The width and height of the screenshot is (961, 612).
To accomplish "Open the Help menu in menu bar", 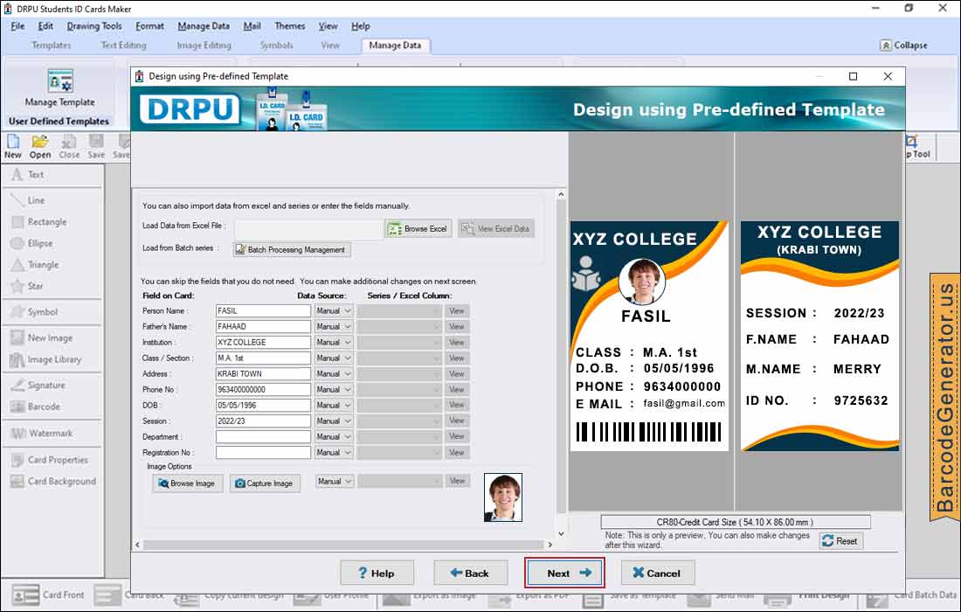I will (x=360, y=25).
